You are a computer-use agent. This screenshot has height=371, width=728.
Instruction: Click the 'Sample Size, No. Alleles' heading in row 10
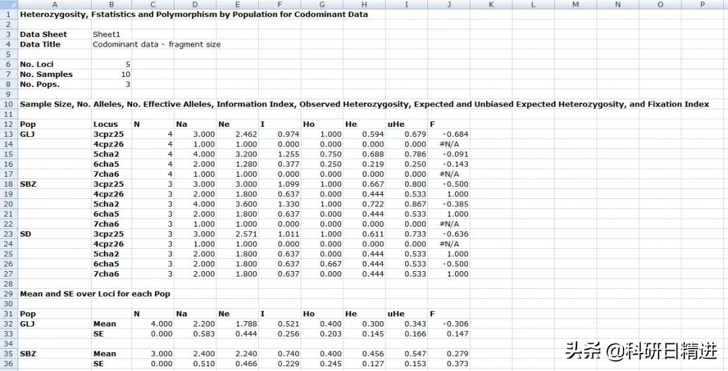[365, 104]
